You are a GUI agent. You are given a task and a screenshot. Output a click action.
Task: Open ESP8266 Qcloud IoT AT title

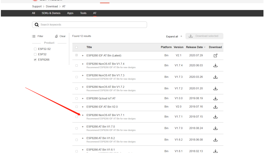tap(101, 98)
